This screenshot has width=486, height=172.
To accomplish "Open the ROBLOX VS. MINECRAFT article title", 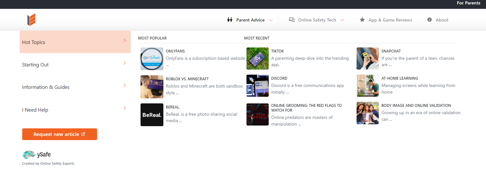I will [187, 79].
